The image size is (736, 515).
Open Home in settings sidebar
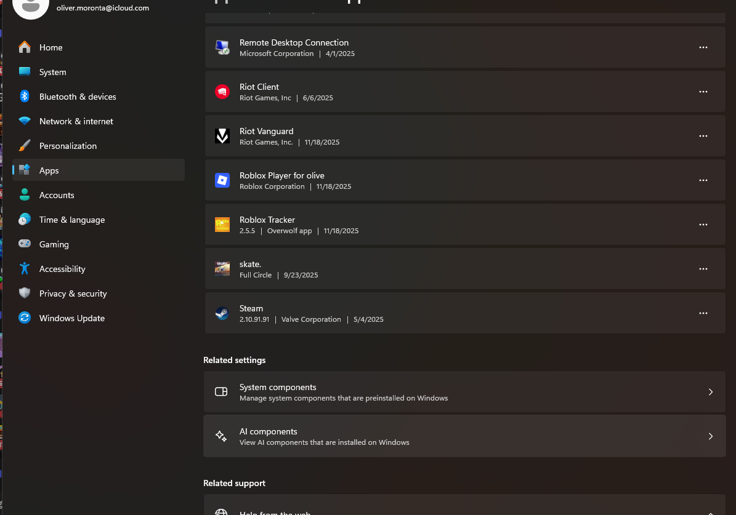tap(98, 47)
